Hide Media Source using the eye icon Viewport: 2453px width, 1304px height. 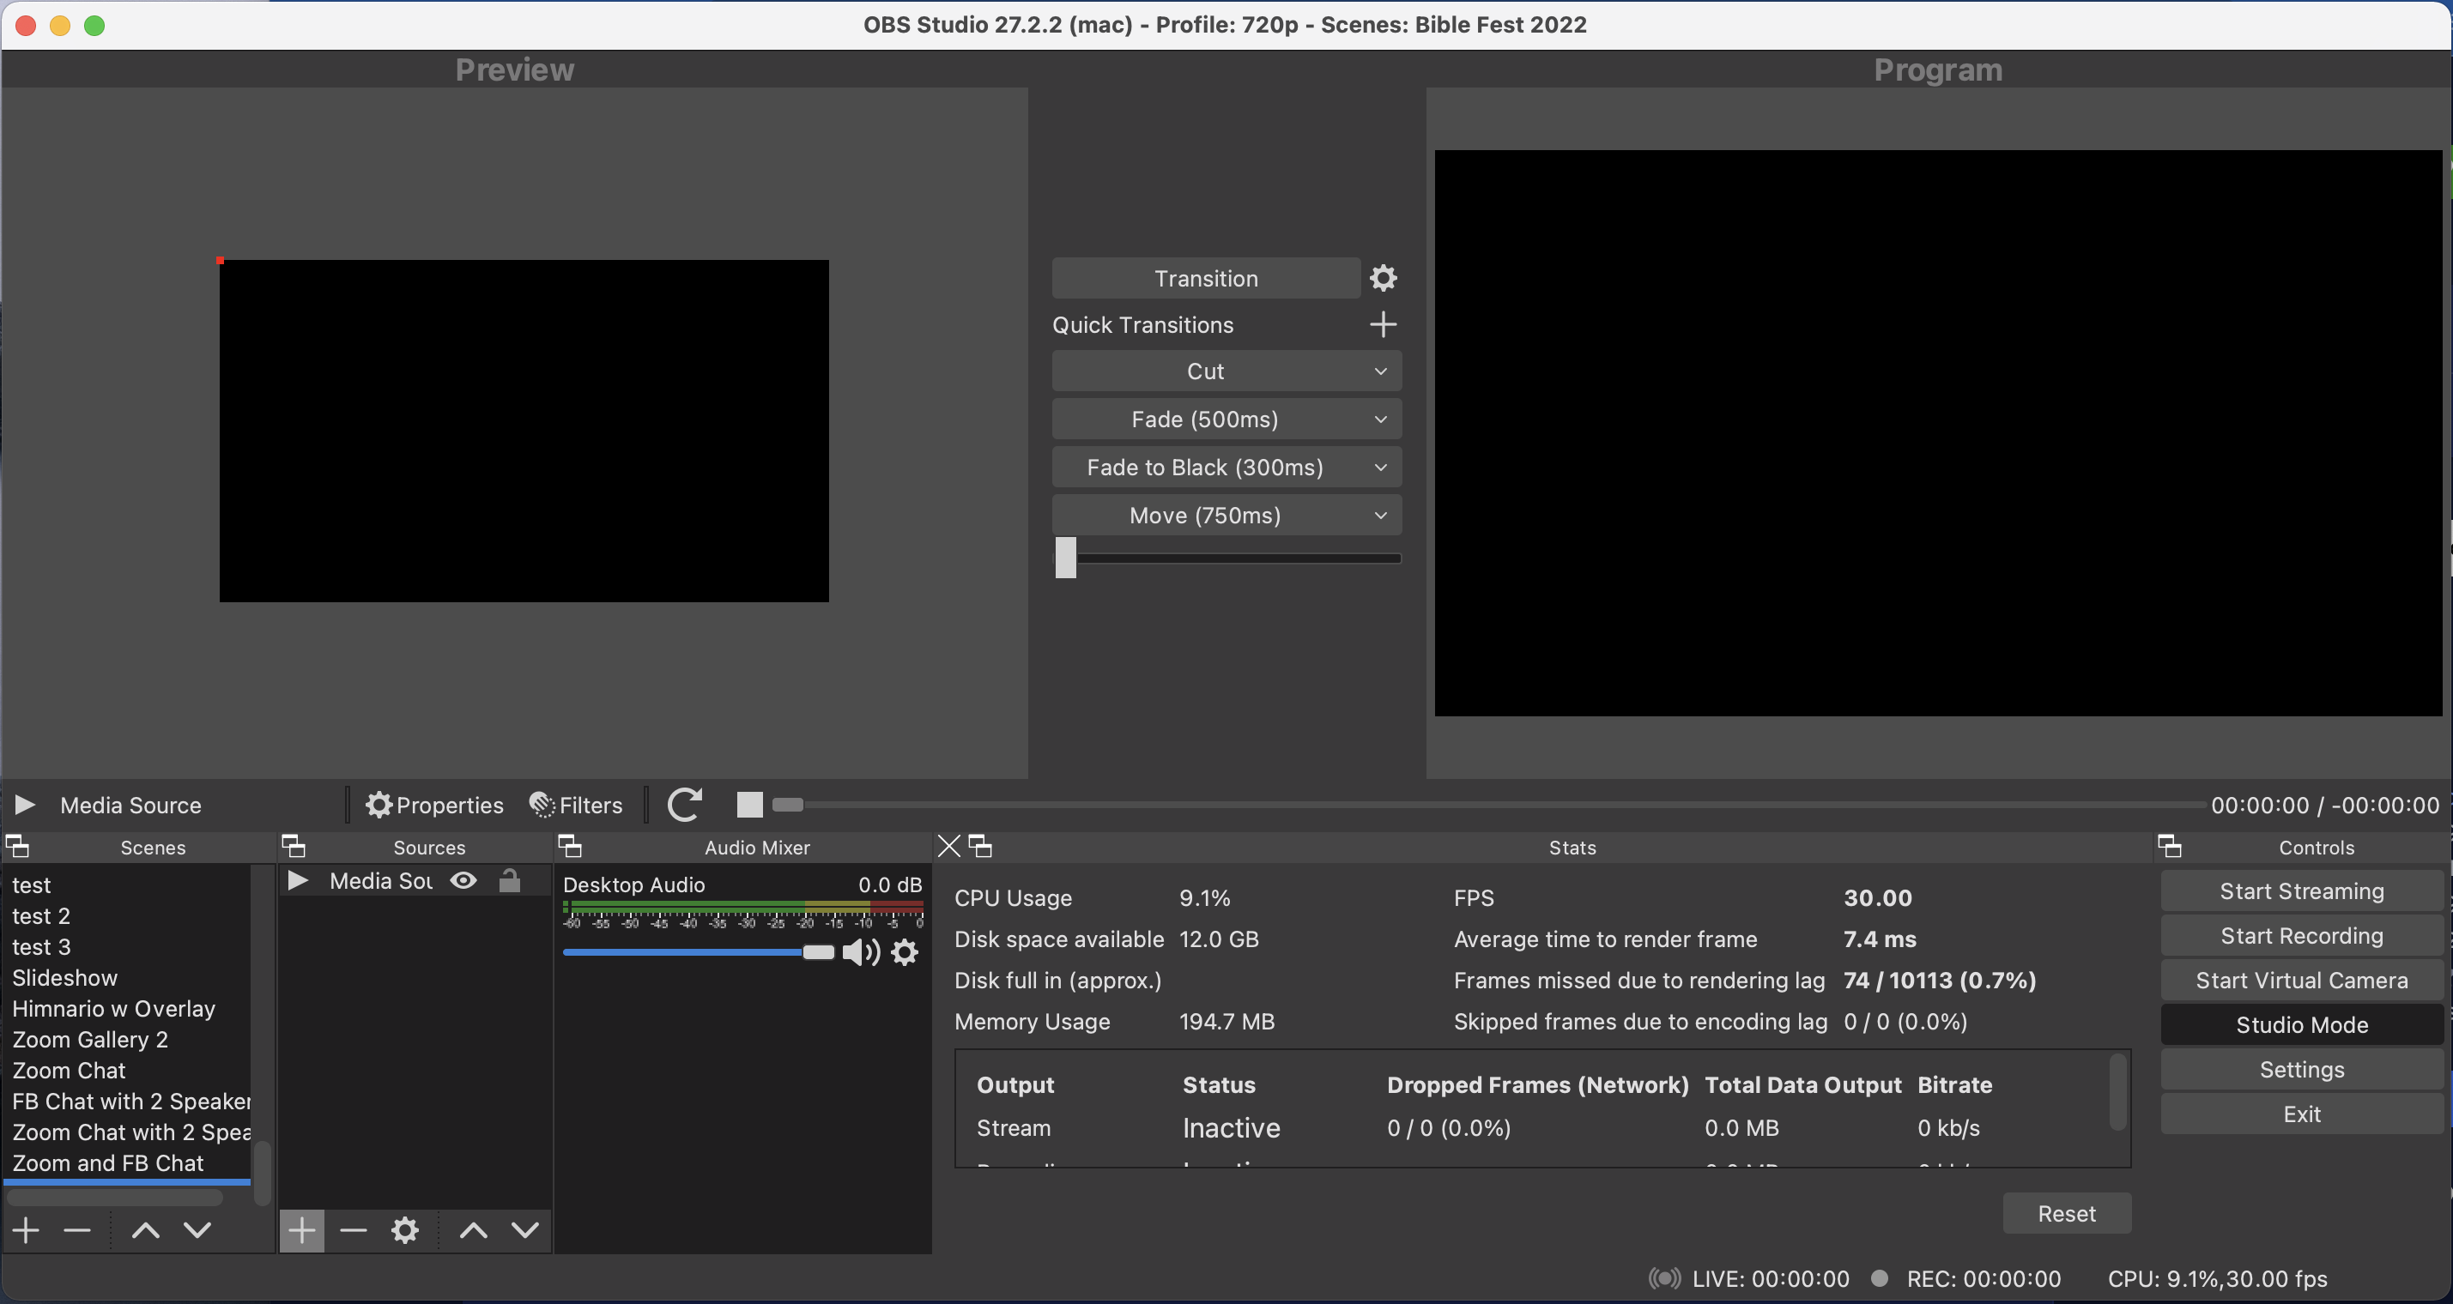463,880
